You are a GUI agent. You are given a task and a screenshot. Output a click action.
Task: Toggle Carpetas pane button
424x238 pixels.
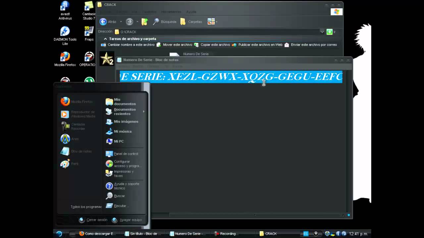pos(191,21)
